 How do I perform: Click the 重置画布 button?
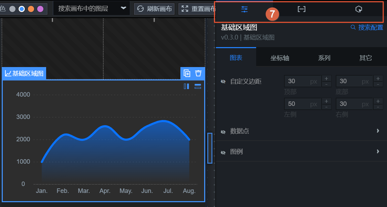tap(197, 9)
